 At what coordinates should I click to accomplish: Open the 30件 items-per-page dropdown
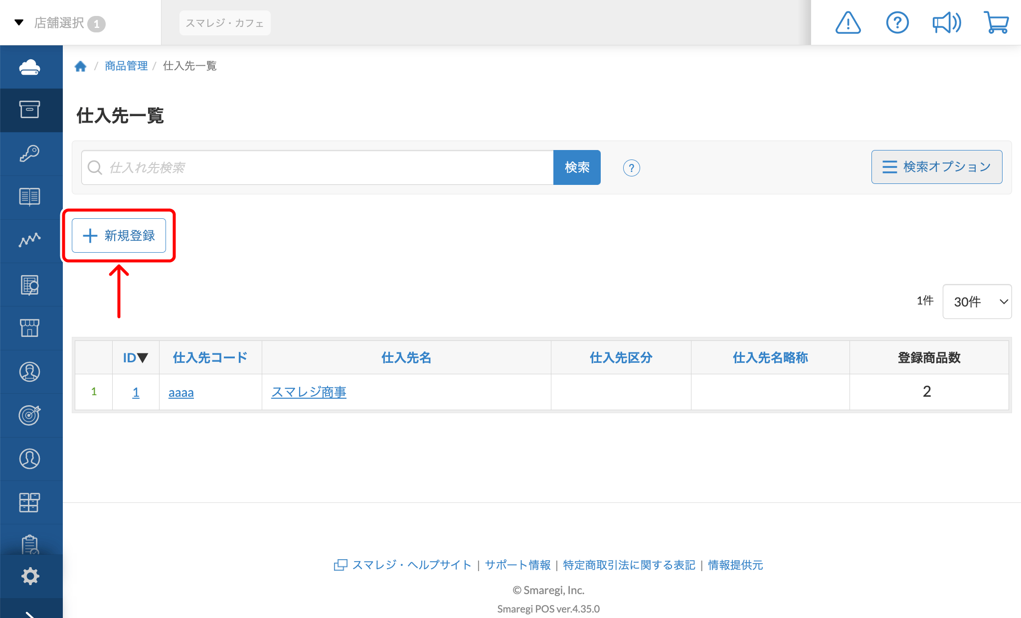coord(977,301)
